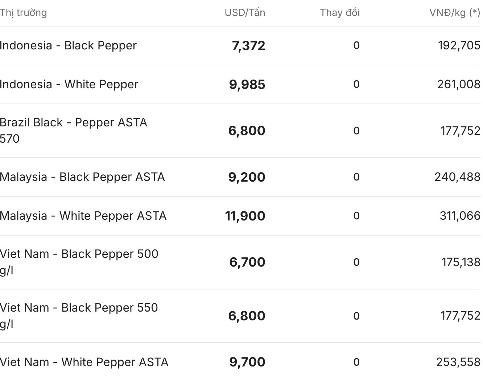
Task: Select the Indonesia - Black Pepper row
Action: [x=240, y=46]
